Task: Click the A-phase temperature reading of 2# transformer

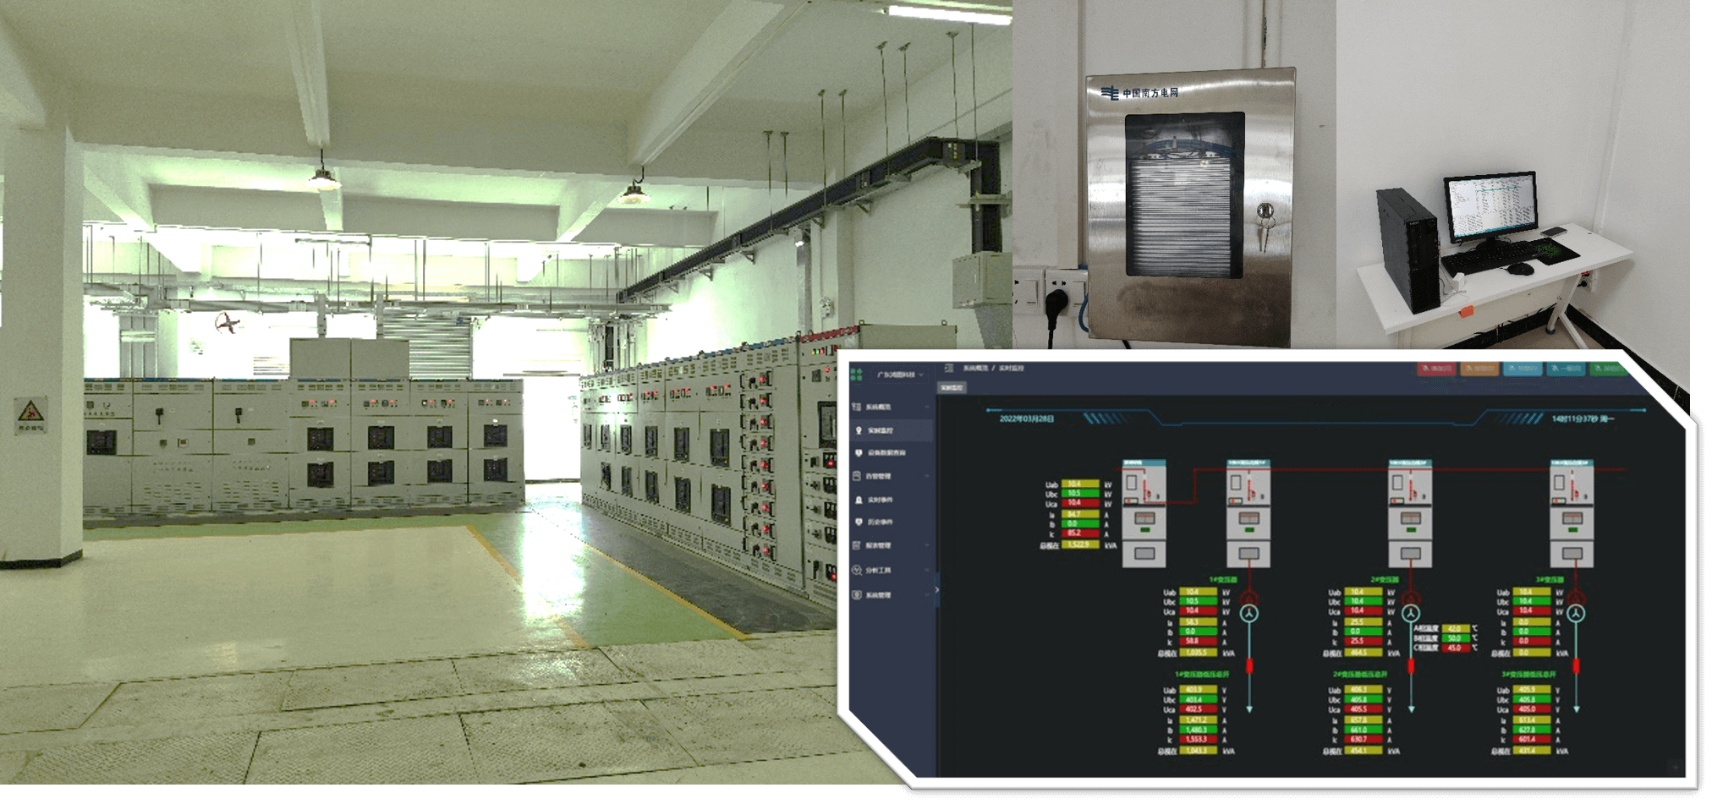Action: pyautogui.click(x=1455, y=629)
